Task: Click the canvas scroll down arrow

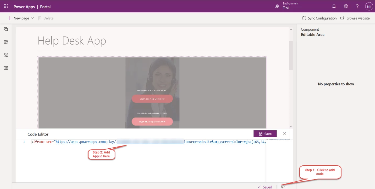Action: [291, 126]
